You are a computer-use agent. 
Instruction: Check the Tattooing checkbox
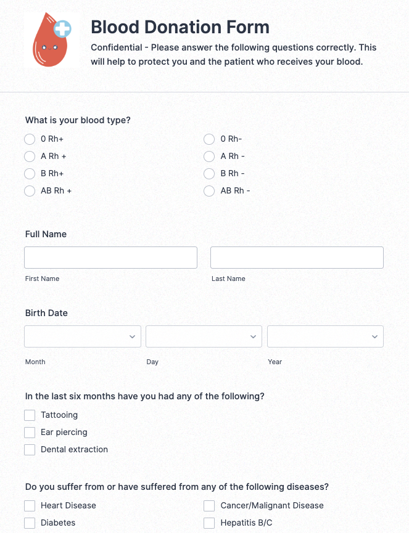pyautogui.click(x=29, y=415)
